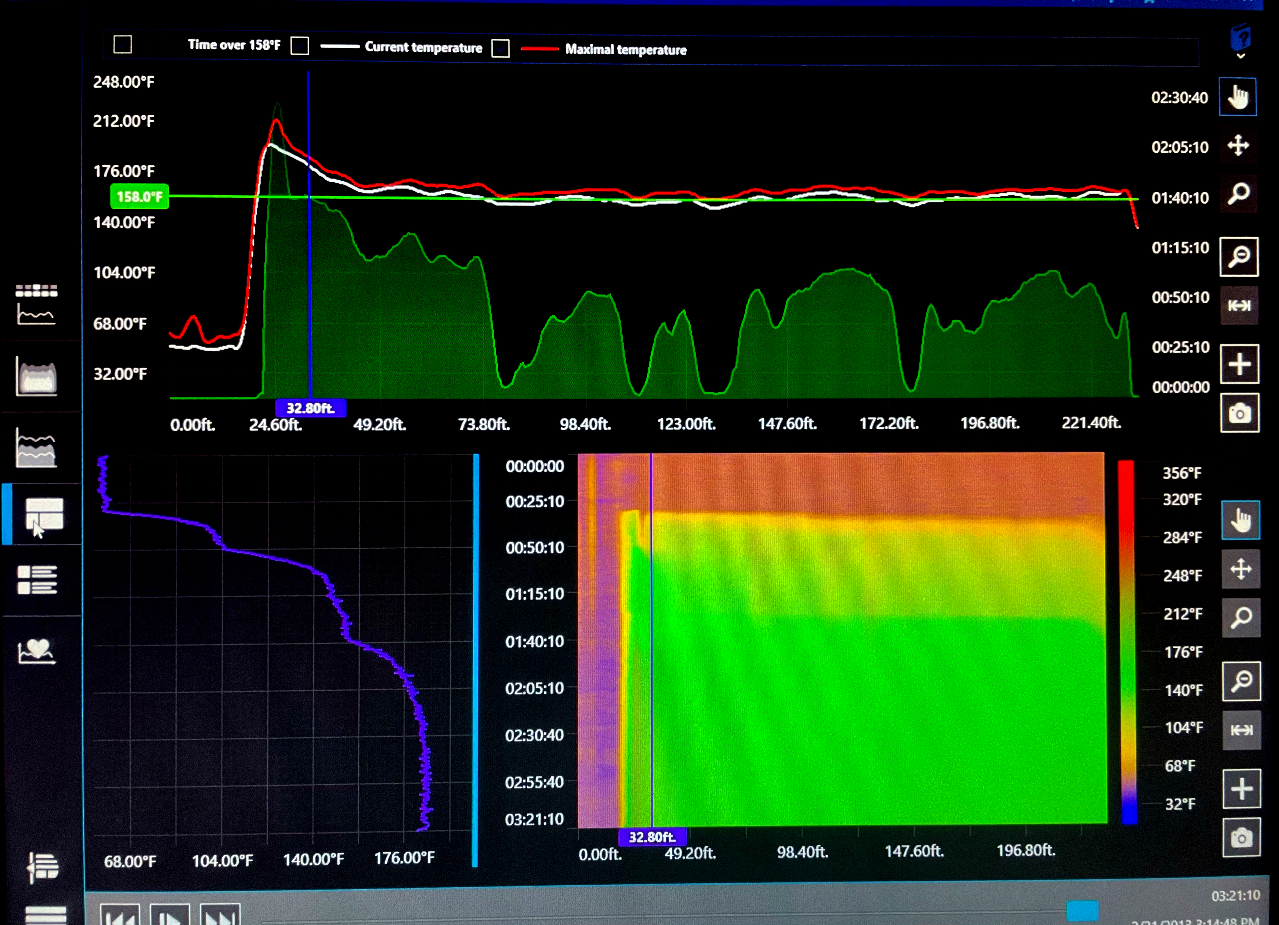Expand the help chevron at top right

tap(1241, 56)
